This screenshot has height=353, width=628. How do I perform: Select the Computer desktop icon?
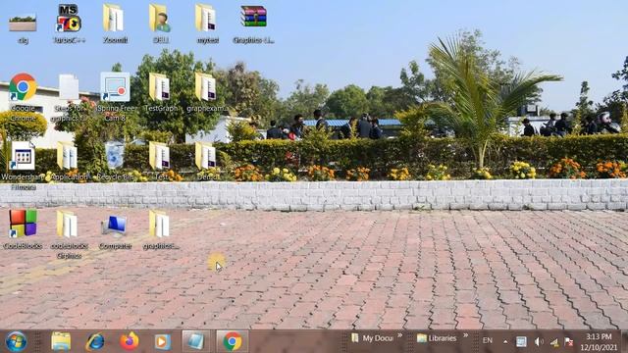115,226
